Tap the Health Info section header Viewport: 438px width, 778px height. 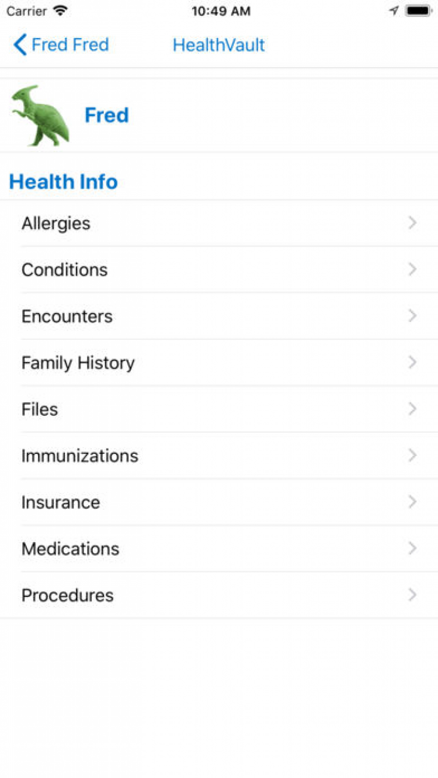(64, 182)
